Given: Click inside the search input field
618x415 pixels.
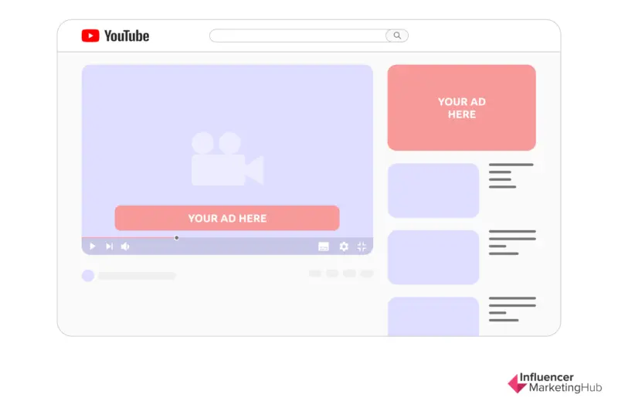Looking at the screenshot, I should tap(297, 36).
